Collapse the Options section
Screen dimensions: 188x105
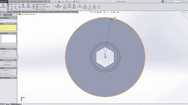16,60
